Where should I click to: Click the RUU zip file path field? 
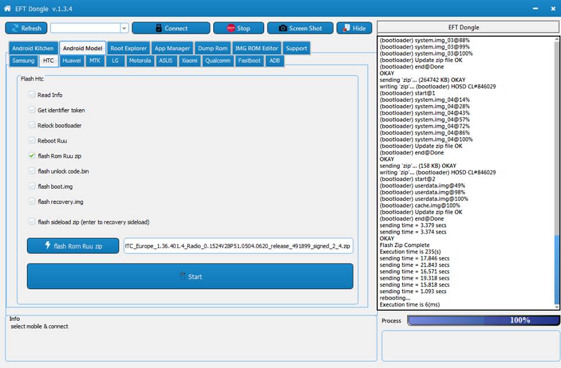click(x=238, y=246)
